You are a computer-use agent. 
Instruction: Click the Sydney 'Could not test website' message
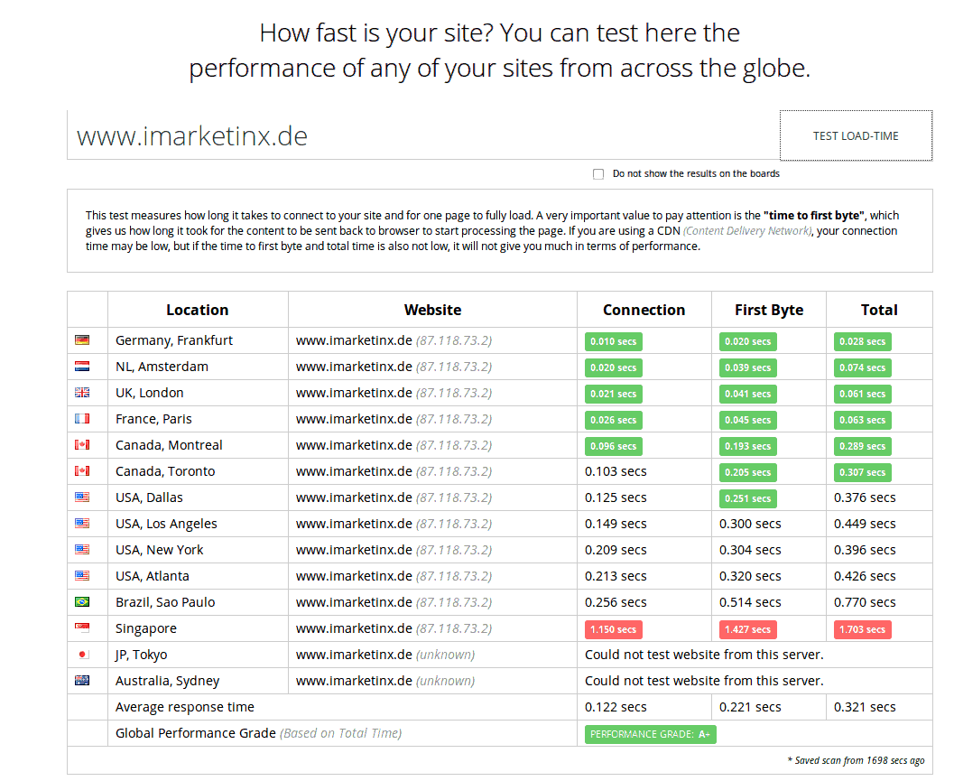coord(704,681)
